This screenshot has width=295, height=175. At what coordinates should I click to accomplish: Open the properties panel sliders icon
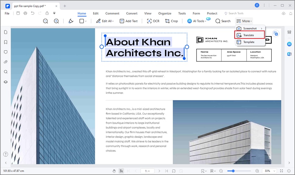point(289,32)
